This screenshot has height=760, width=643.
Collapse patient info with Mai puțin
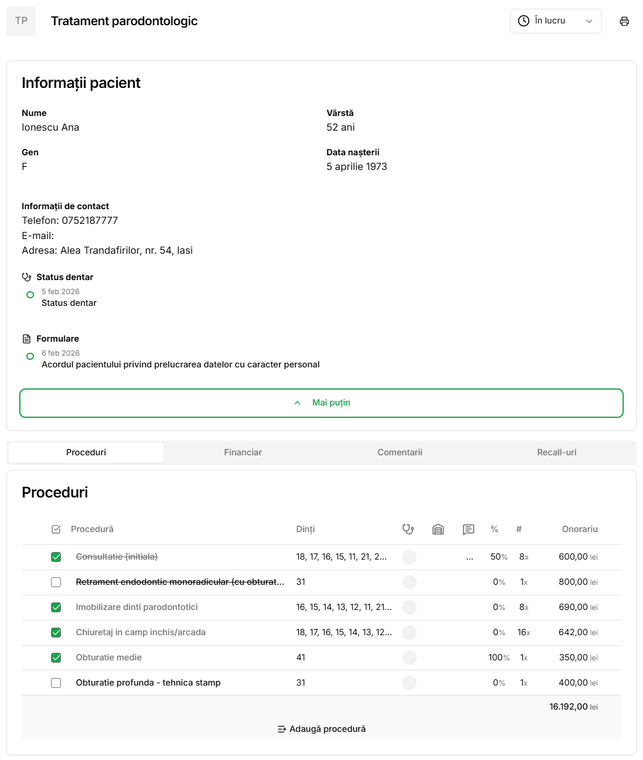pyautogui.click(x=321, y=403)
